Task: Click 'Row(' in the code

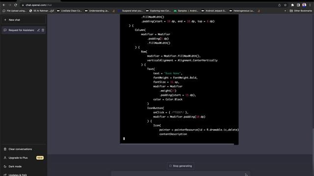Action: (144, 52)
